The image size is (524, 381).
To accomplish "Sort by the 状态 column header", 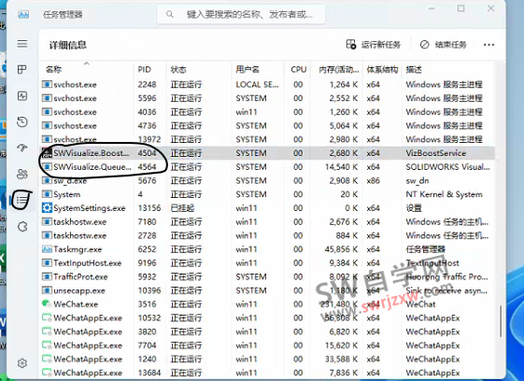I will [x=199, y=69].
